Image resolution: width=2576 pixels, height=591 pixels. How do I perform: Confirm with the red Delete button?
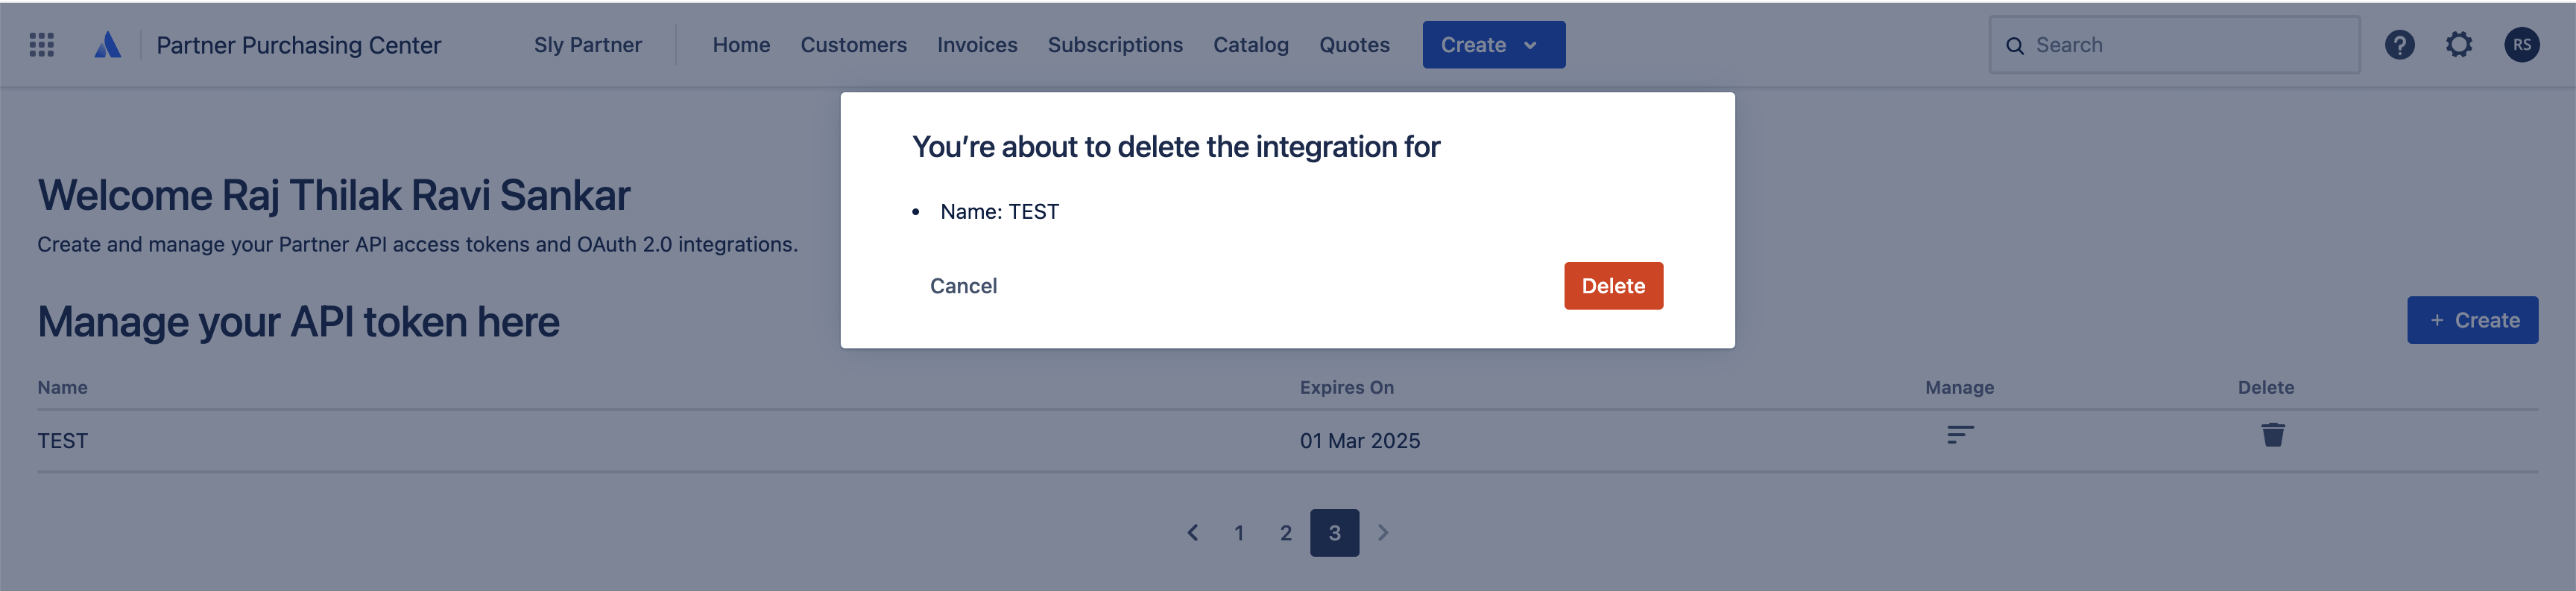pyautogui.click(x=1613, y=286)
